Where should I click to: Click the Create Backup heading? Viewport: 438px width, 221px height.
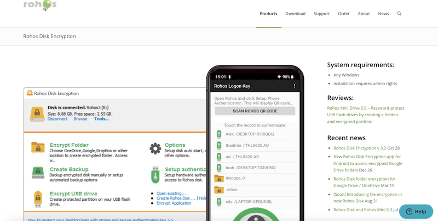click(69, 170)
